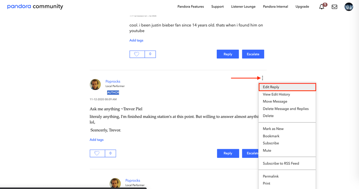Viewport: 359px width, 189px height.
Task: Open the messages envelope icon
Action: [x=334, y=7]
